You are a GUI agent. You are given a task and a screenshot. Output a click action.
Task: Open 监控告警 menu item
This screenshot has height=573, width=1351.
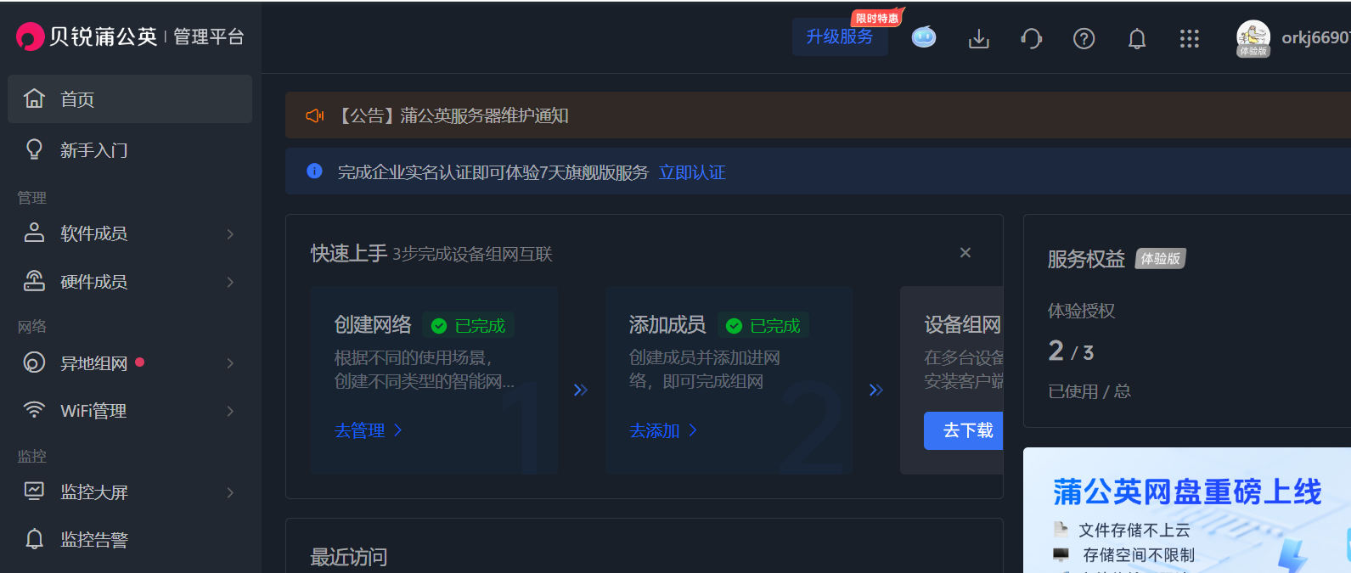(130, 539)
